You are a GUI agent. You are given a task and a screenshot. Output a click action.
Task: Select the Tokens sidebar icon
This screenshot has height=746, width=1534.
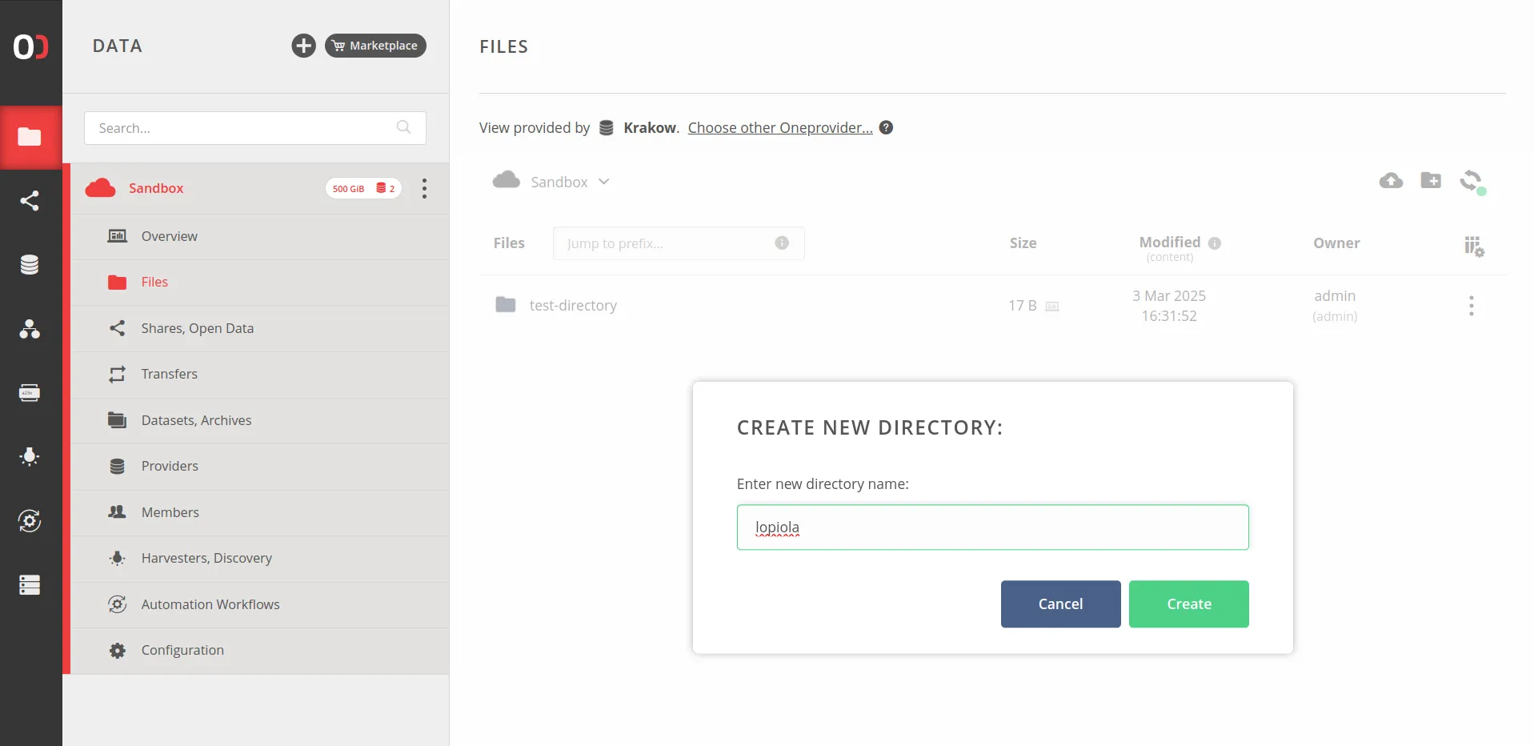tap(30, 392)
